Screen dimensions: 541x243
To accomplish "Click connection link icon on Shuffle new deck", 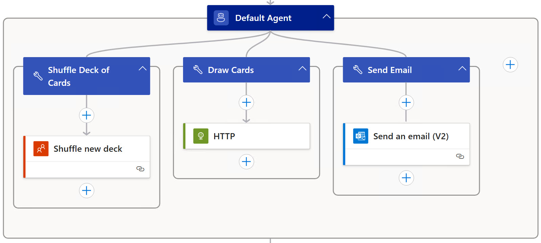I will [x=140, y=169].
